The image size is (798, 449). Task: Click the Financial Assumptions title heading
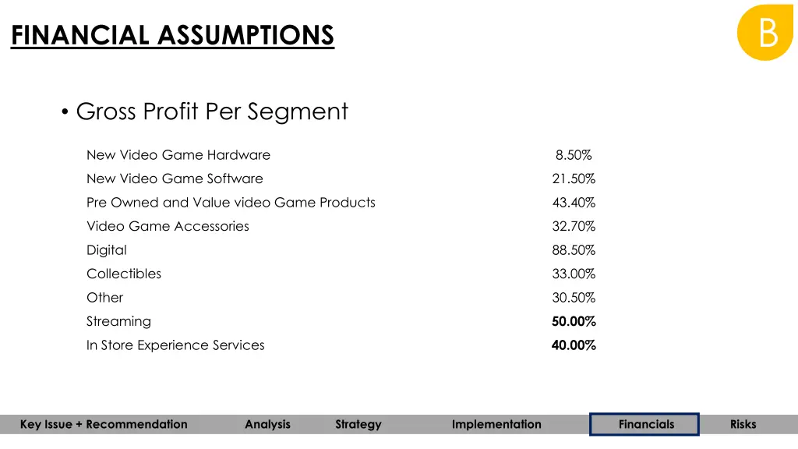[x=172, y=36]
